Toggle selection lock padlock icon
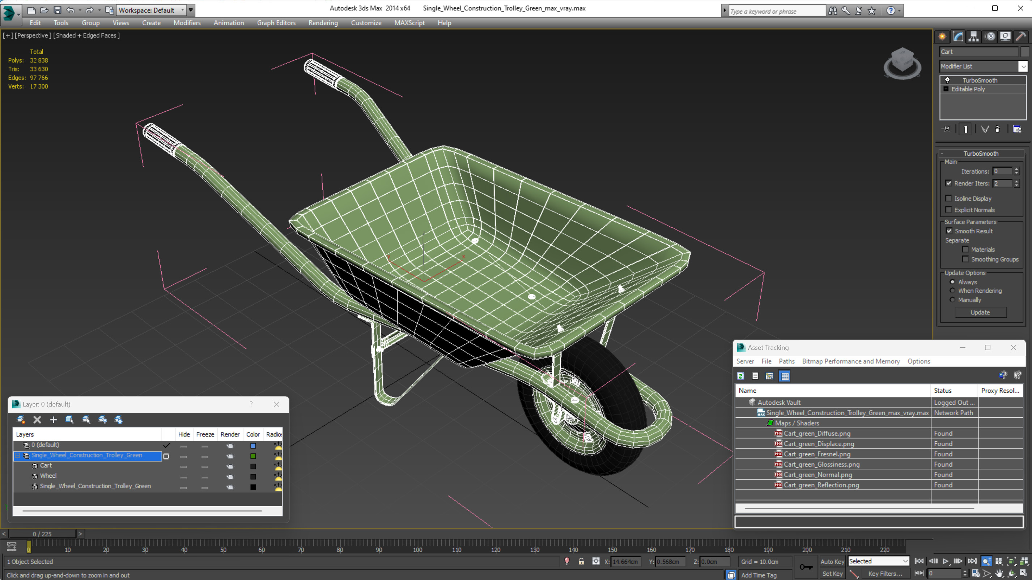The image size is (1032, 580). [x=581, y=561]
